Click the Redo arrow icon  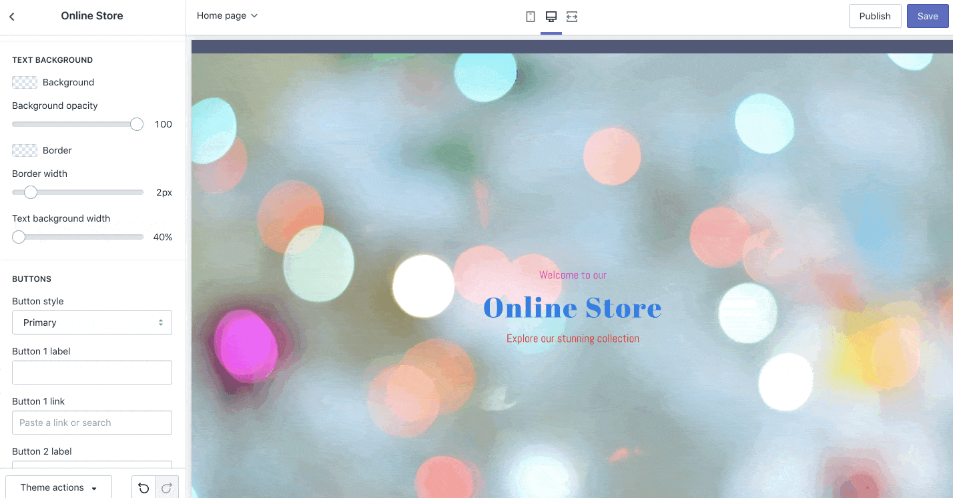pos(167,488)
